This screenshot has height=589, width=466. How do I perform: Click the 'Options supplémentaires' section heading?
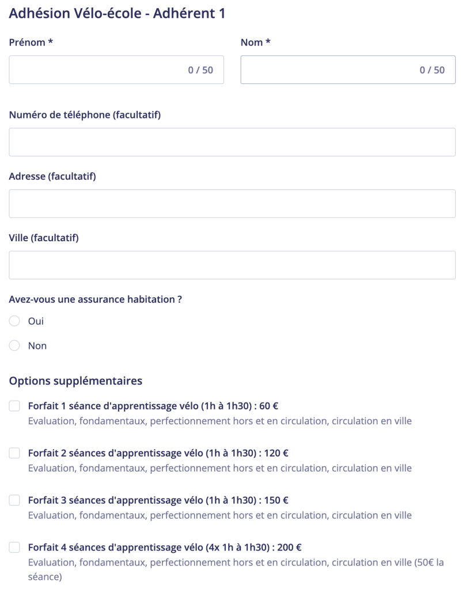pos(75,381)
